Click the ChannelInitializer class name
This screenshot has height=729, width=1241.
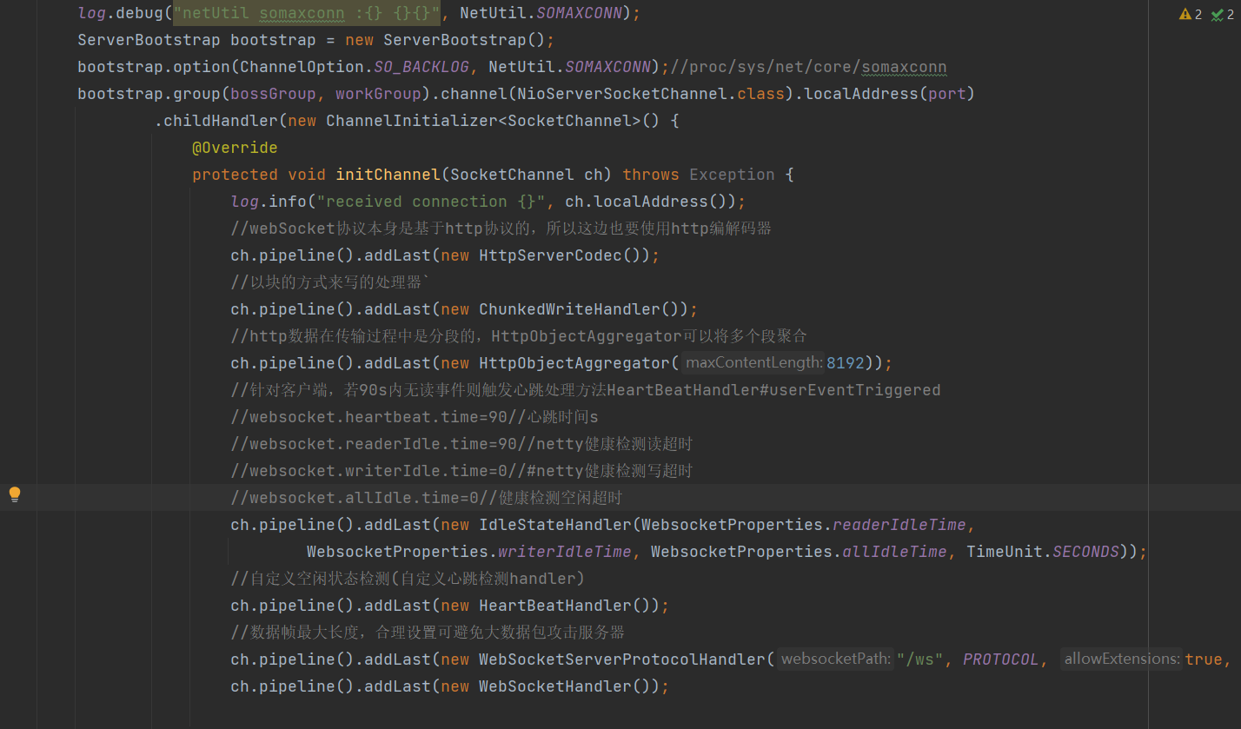pos(412,121)
